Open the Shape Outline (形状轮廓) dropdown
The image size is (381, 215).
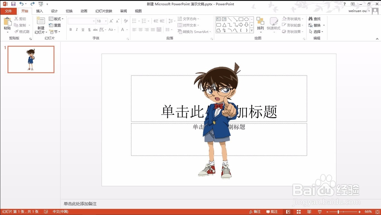(293, 25)
